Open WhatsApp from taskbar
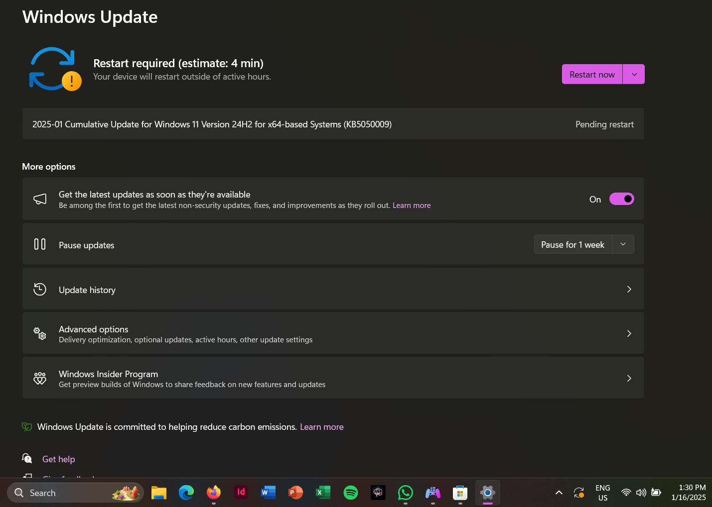This screenshot has height=507, width=712. [406, 493]
